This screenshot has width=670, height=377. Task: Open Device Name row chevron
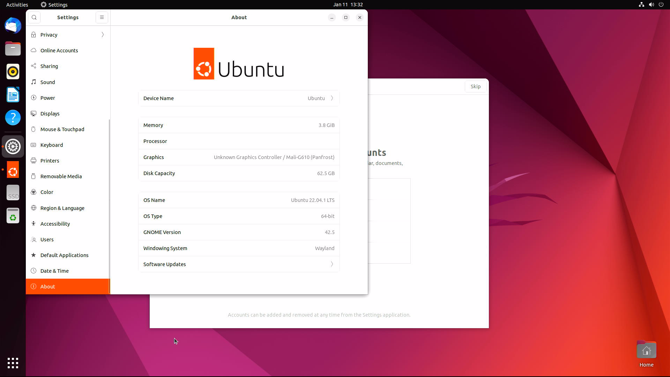coord(332,98)
